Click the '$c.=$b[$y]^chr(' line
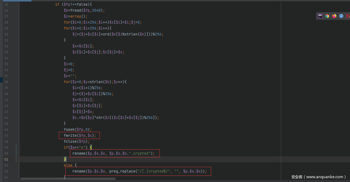 (116, 118)
